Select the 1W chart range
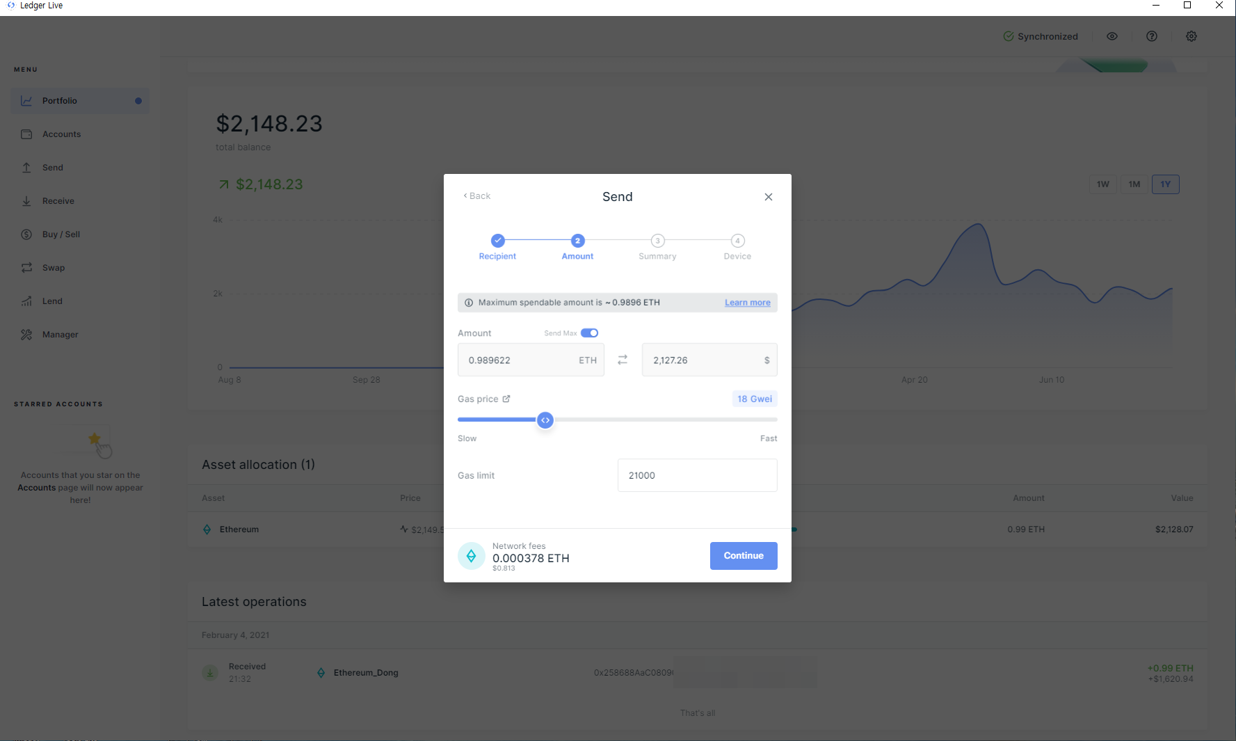The image size is (1236, 741). (1103, 184)
